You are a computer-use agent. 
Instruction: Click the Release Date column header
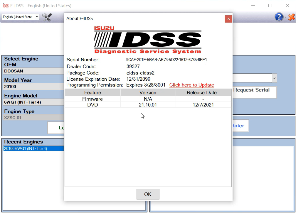click(x=203, y=92)
